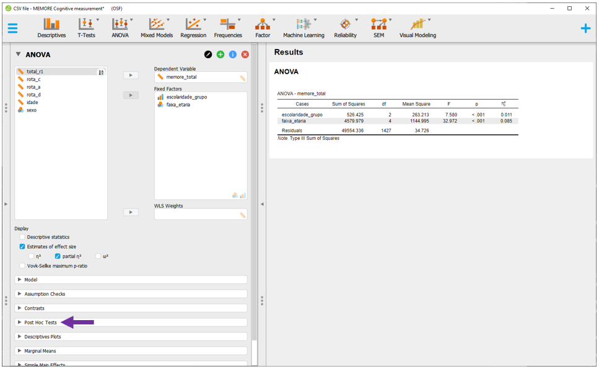Click arrow button to assign Dependent Variable
Screen dimensions: 599x369
[x=131, y=76]
